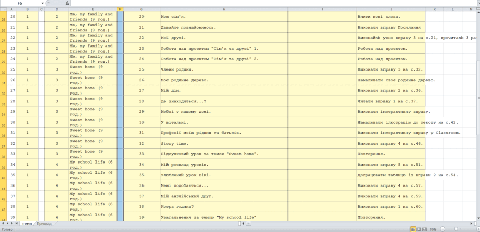Click the horizontal scrollbar left arrow
480x232 pixels.
(244, 224)
